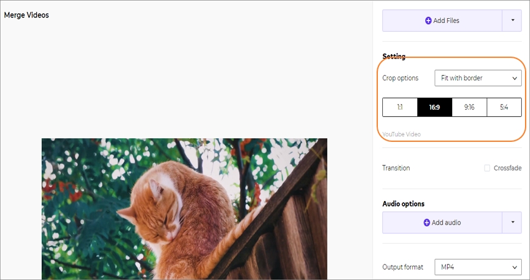Click the Merge Videos page title

coord(26,15)
